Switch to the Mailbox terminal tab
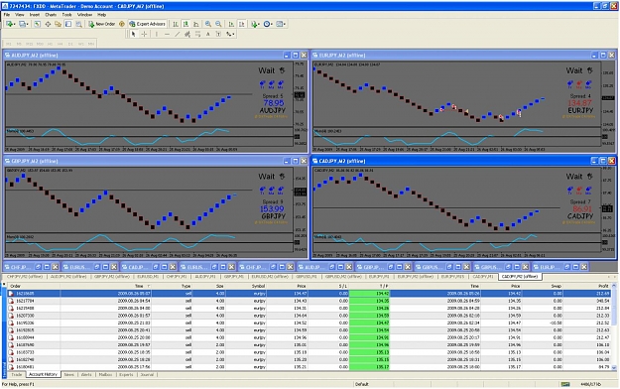The height and width of the screenshot is (389, 620). pyautogui.click(x=105, y=374)
